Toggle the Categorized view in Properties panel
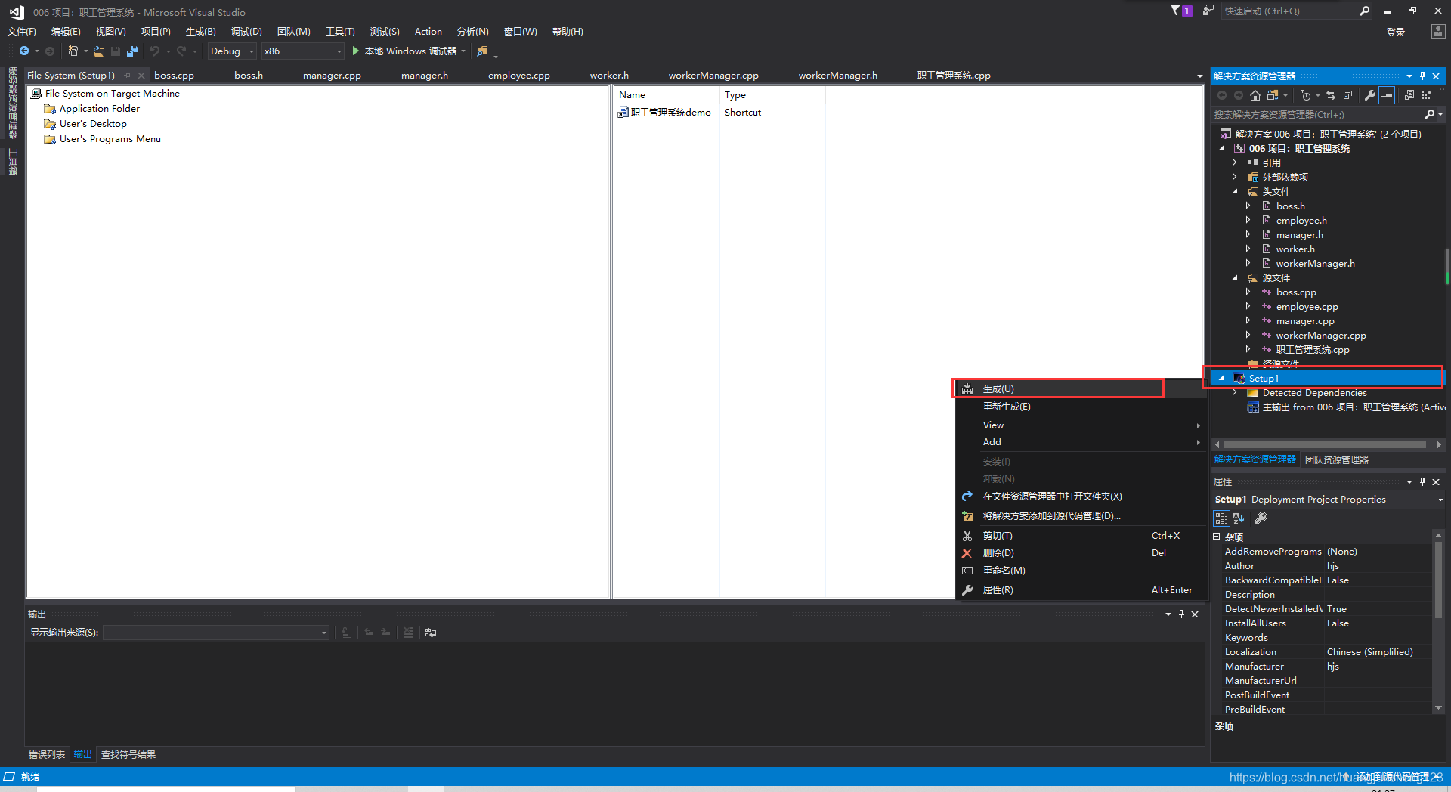The height and width of the screenshot is (792, 1451). pos(1221,518)
